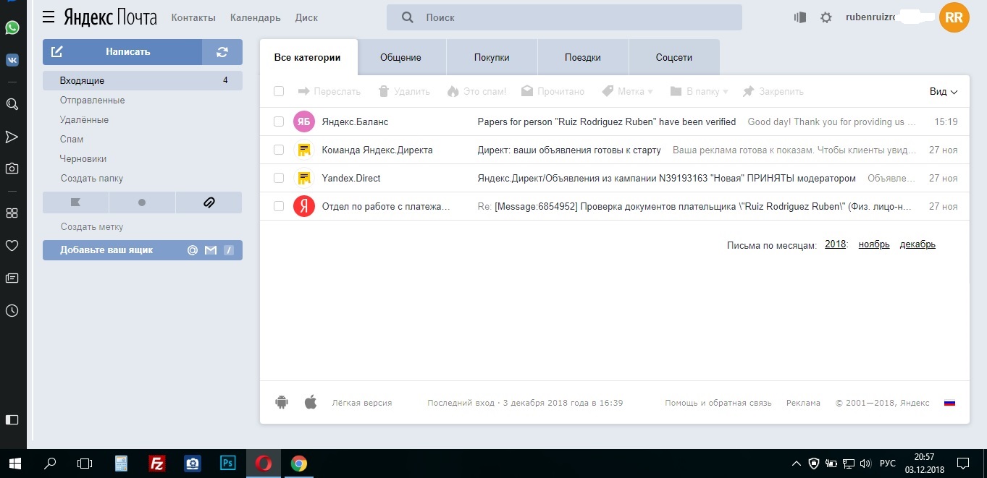Toggle the sidebar panel icon at the bottom

(12, 419)
